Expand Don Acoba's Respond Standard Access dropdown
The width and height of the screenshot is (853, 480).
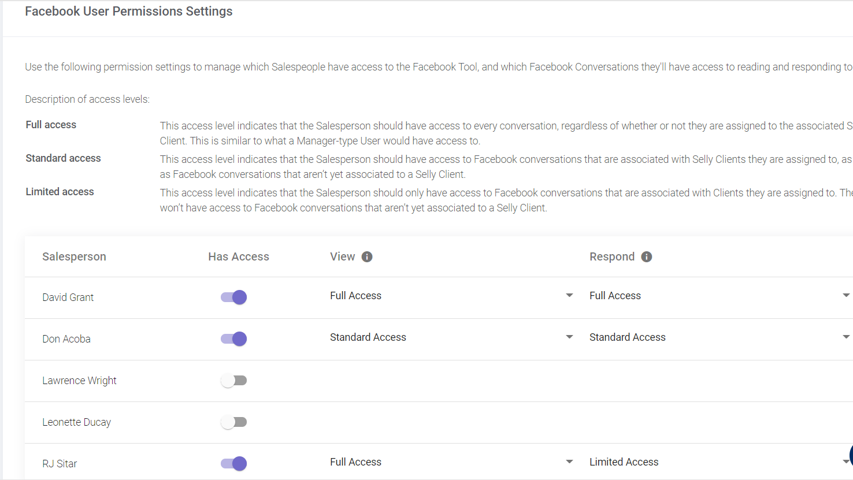click(720, 337)
